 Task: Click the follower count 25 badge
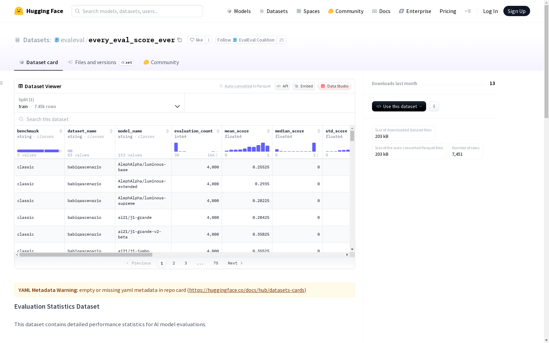(x=281, y=40)
